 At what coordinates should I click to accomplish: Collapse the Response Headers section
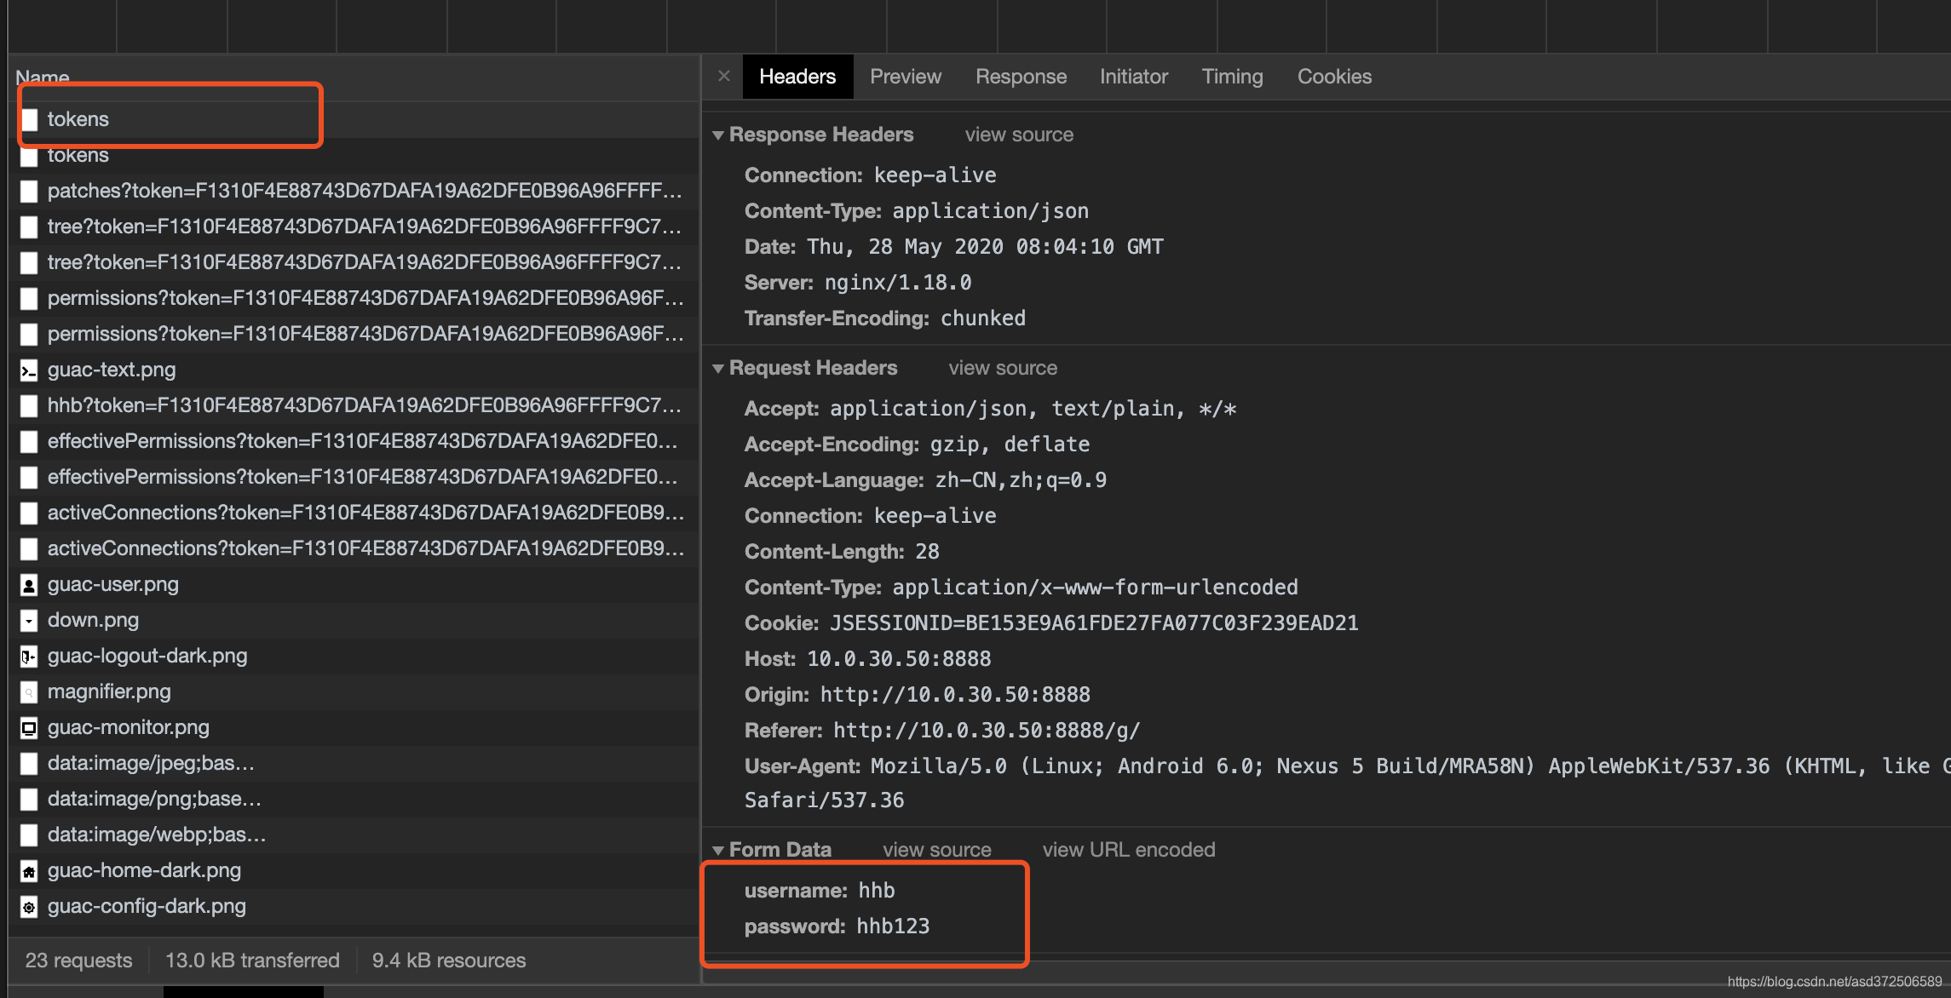click(719, 134)
